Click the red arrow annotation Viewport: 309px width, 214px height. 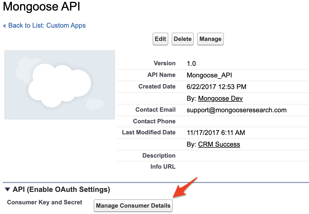coord(185,187)
